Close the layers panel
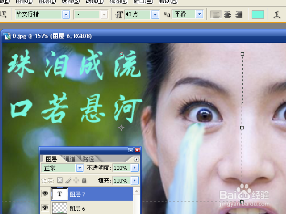This screenshot has height=214, width=286. [x=137, y=150]
